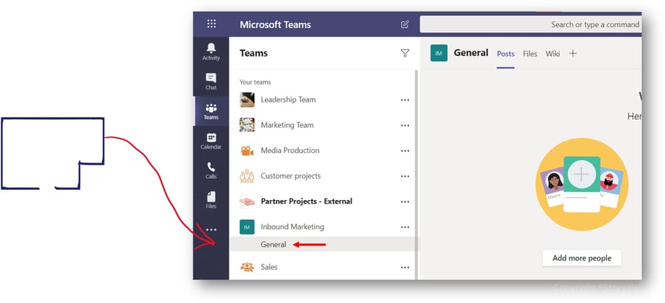Open Files in the left rail
Screen dimensions: 665x303
[211, 200]
